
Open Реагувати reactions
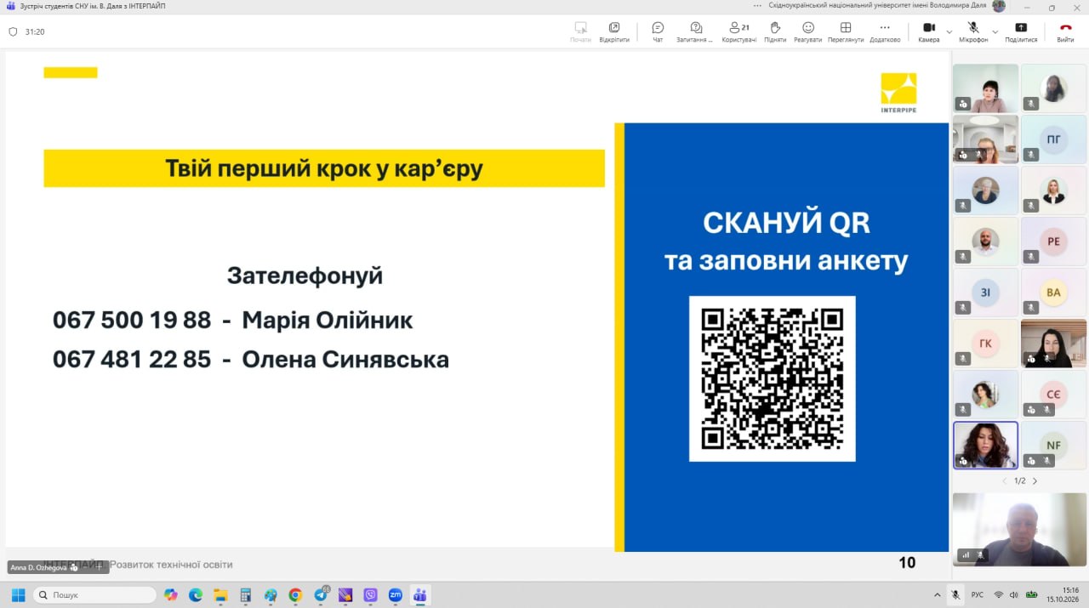click(x=807, y=32)
